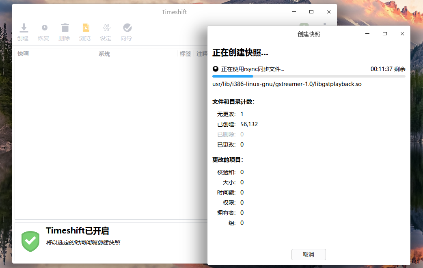423x268 pixels.
Task: Sort by the 系统 column header
Action: (x=104, y=54)
